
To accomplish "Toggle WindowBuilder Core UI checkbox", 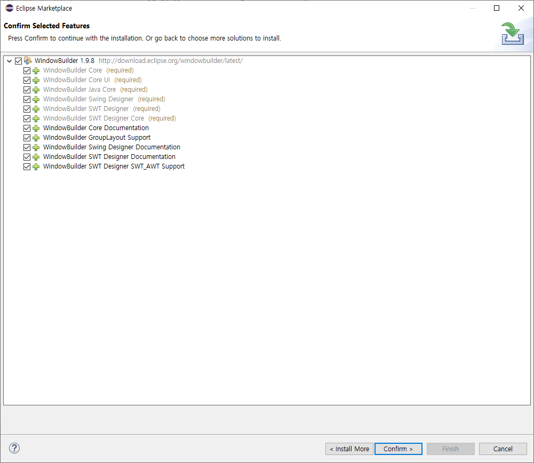I will [x=27, y=80].
